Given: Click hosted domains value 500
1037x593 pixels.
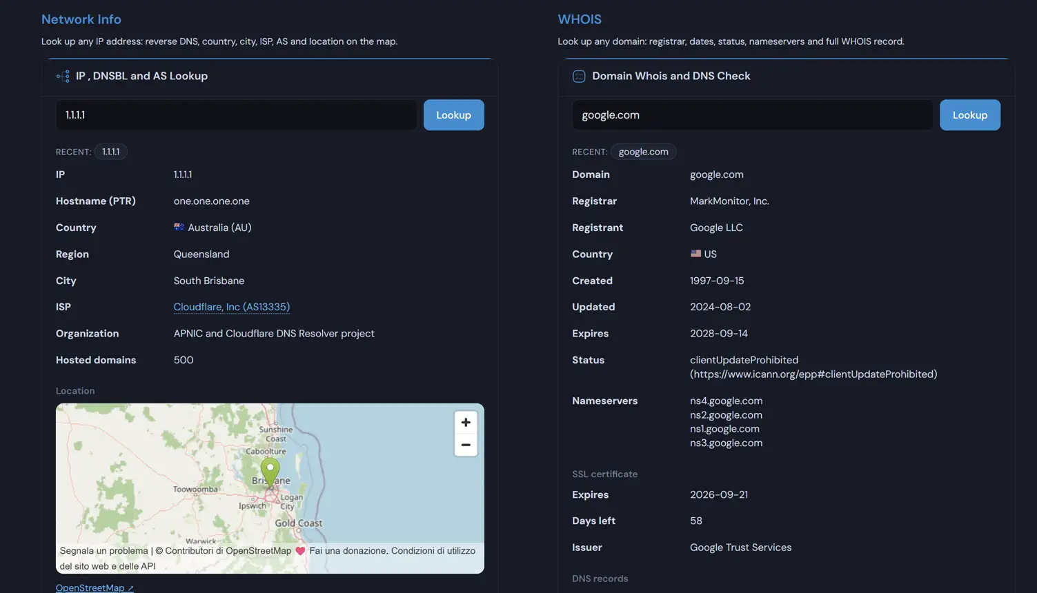Looking at the screenshot, I should [x=184, y=360].
